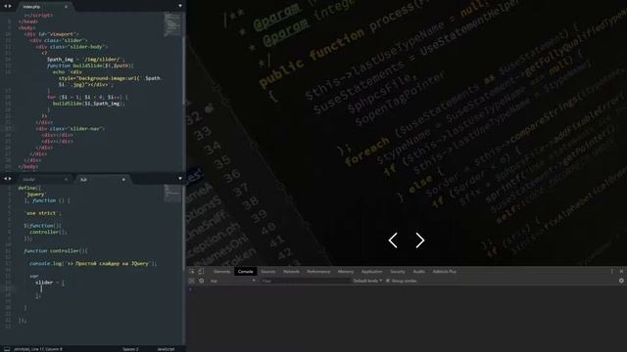Open the Adblock Plus tab in DevTools
The height and width of the screenshot is (352, 627).
[x=444, y=272]
